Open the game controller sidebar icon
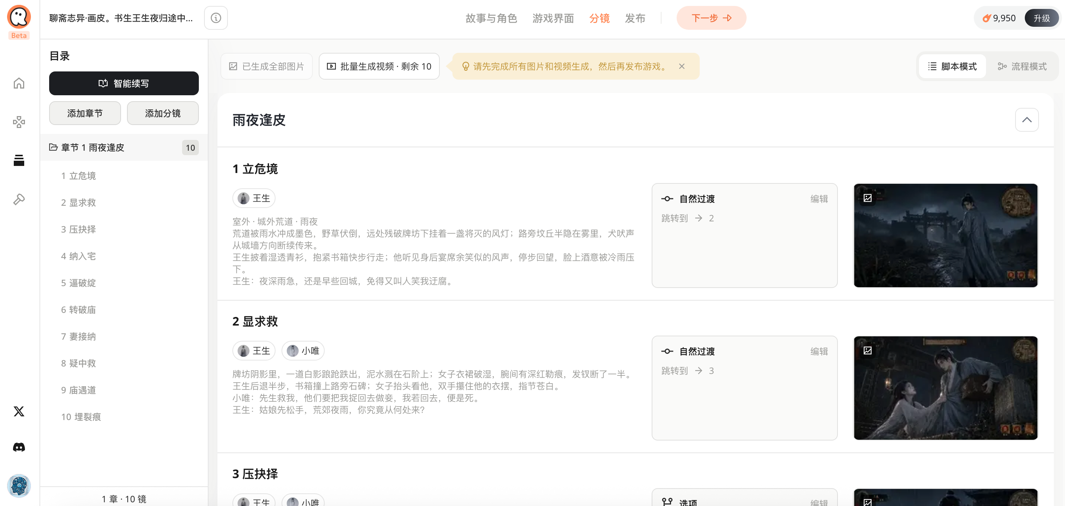Viewport: 1065px width, 506px height. (x=19, y=122)
